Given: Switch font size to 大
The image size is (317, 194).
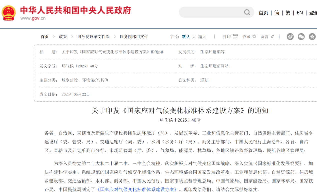Looking at the screenshot, I should (x=194, y=37).
